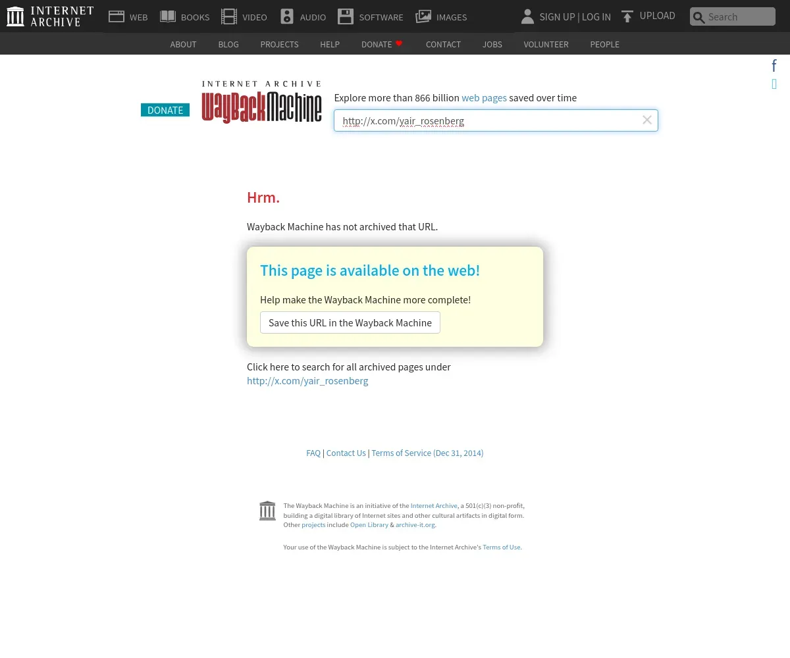
Task: Click the IMAGES label in top nav
Action: click(452, 17)
